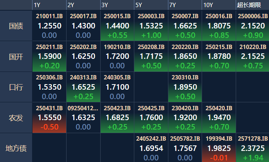Click bond 220220.IB at 1.8650
Screen dimensions: 269x162
click(x=184, y=57)
